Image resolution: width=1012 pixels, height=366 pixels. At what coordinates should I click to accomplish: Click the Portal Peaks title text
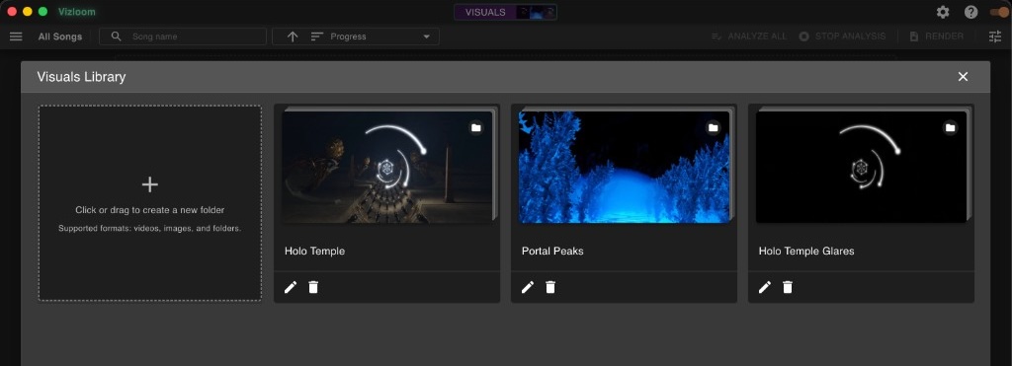[552, 252]
